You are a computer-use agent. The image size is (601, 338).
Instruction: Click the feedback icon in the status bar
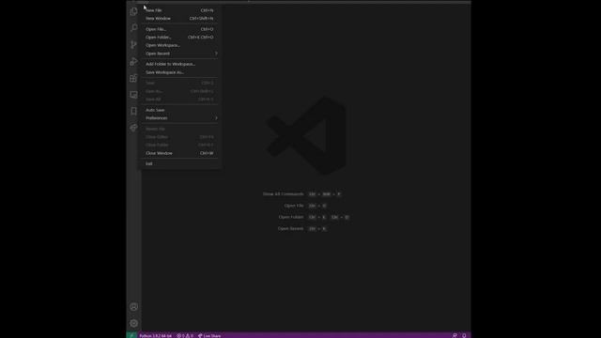click(x=455, y=335)
